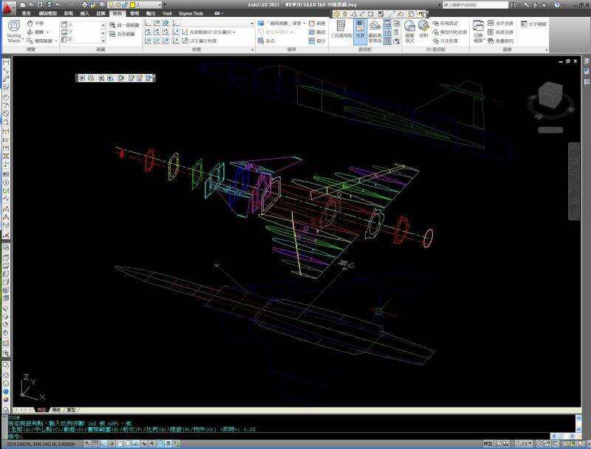Image resolution: width=591 pixels, height=449 pixels.
Task: Click the Favorites star icon in title bar
Action: pos(544,5)
